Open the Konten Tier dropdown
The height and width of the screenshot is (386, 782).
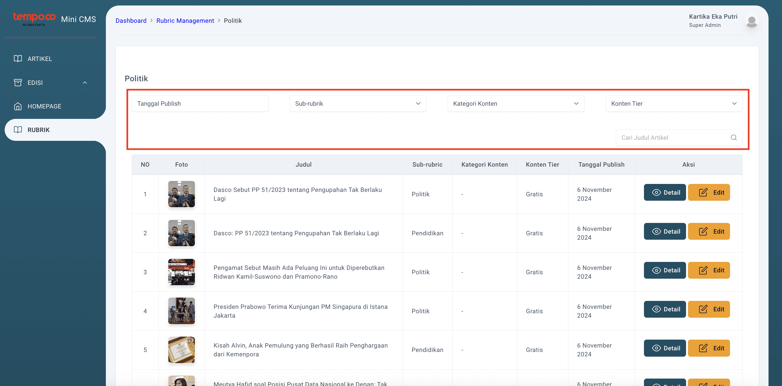(x=674, y=104)
